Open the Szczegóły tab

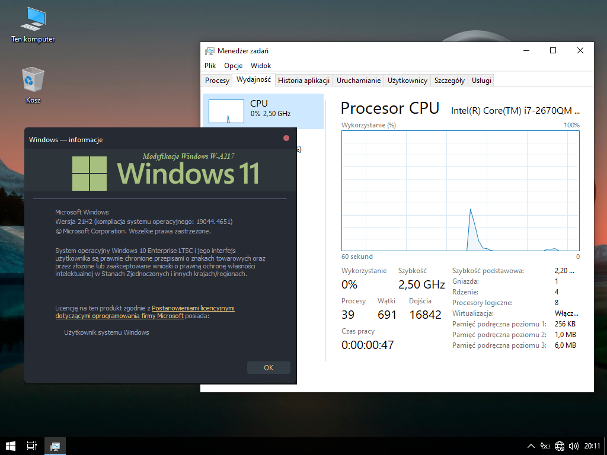pyautogui.click(x=449, y=81)
